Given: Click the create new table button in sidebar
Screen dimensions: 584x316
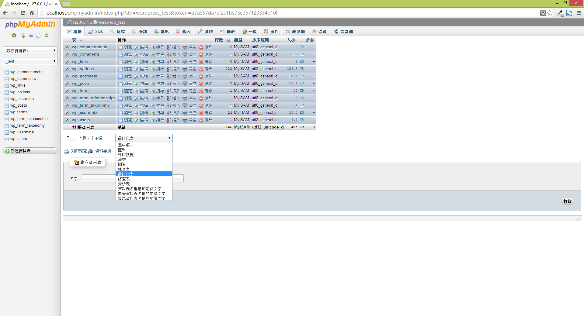Looking at the screenshot, I should [30, 151].
